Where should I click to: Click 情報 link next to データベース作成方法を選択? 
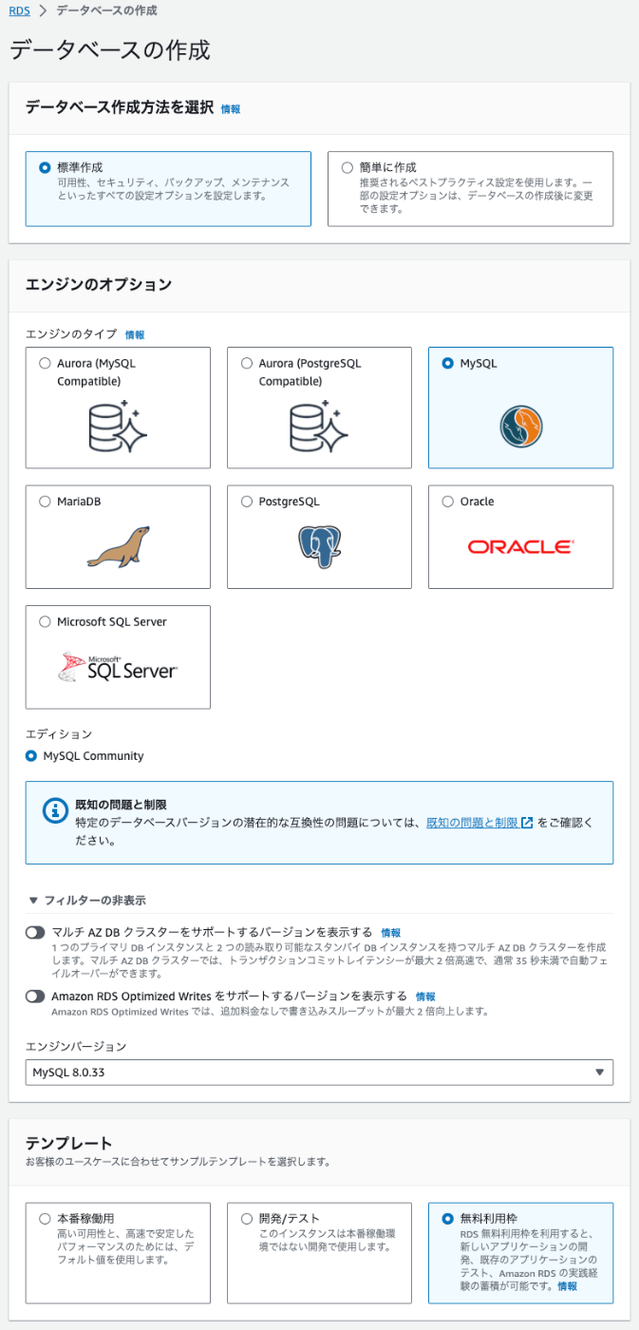[231, 109]
